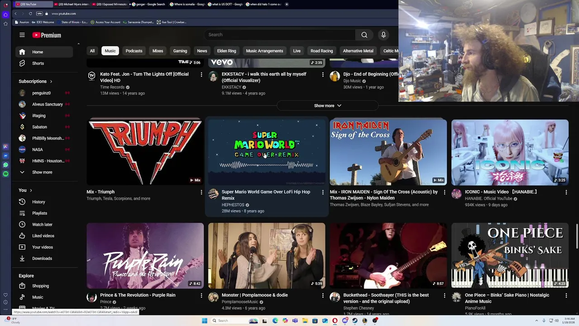Open Alveus Sanctuary subscription channel
The image size is (579, 326).
(44, 104)
